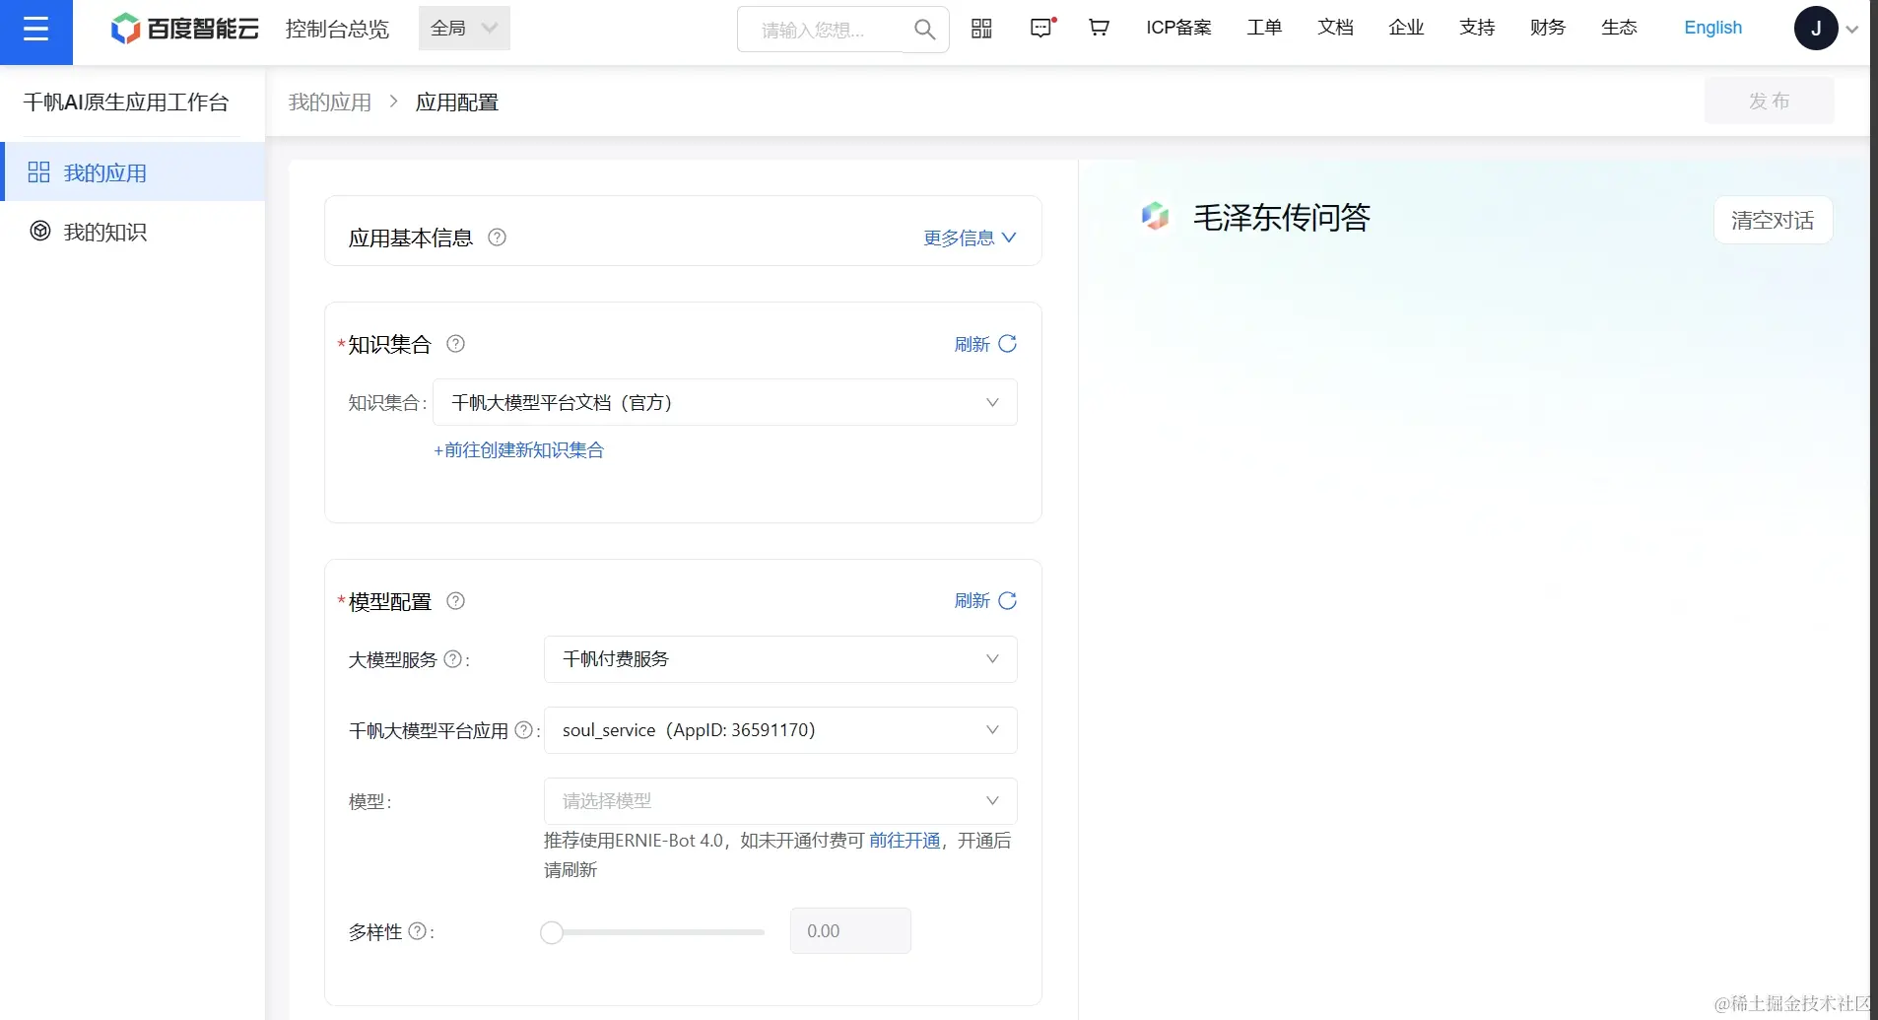Open the message notifications icon
This screenshot has height=1020, width=1878.
(1041, 28)
